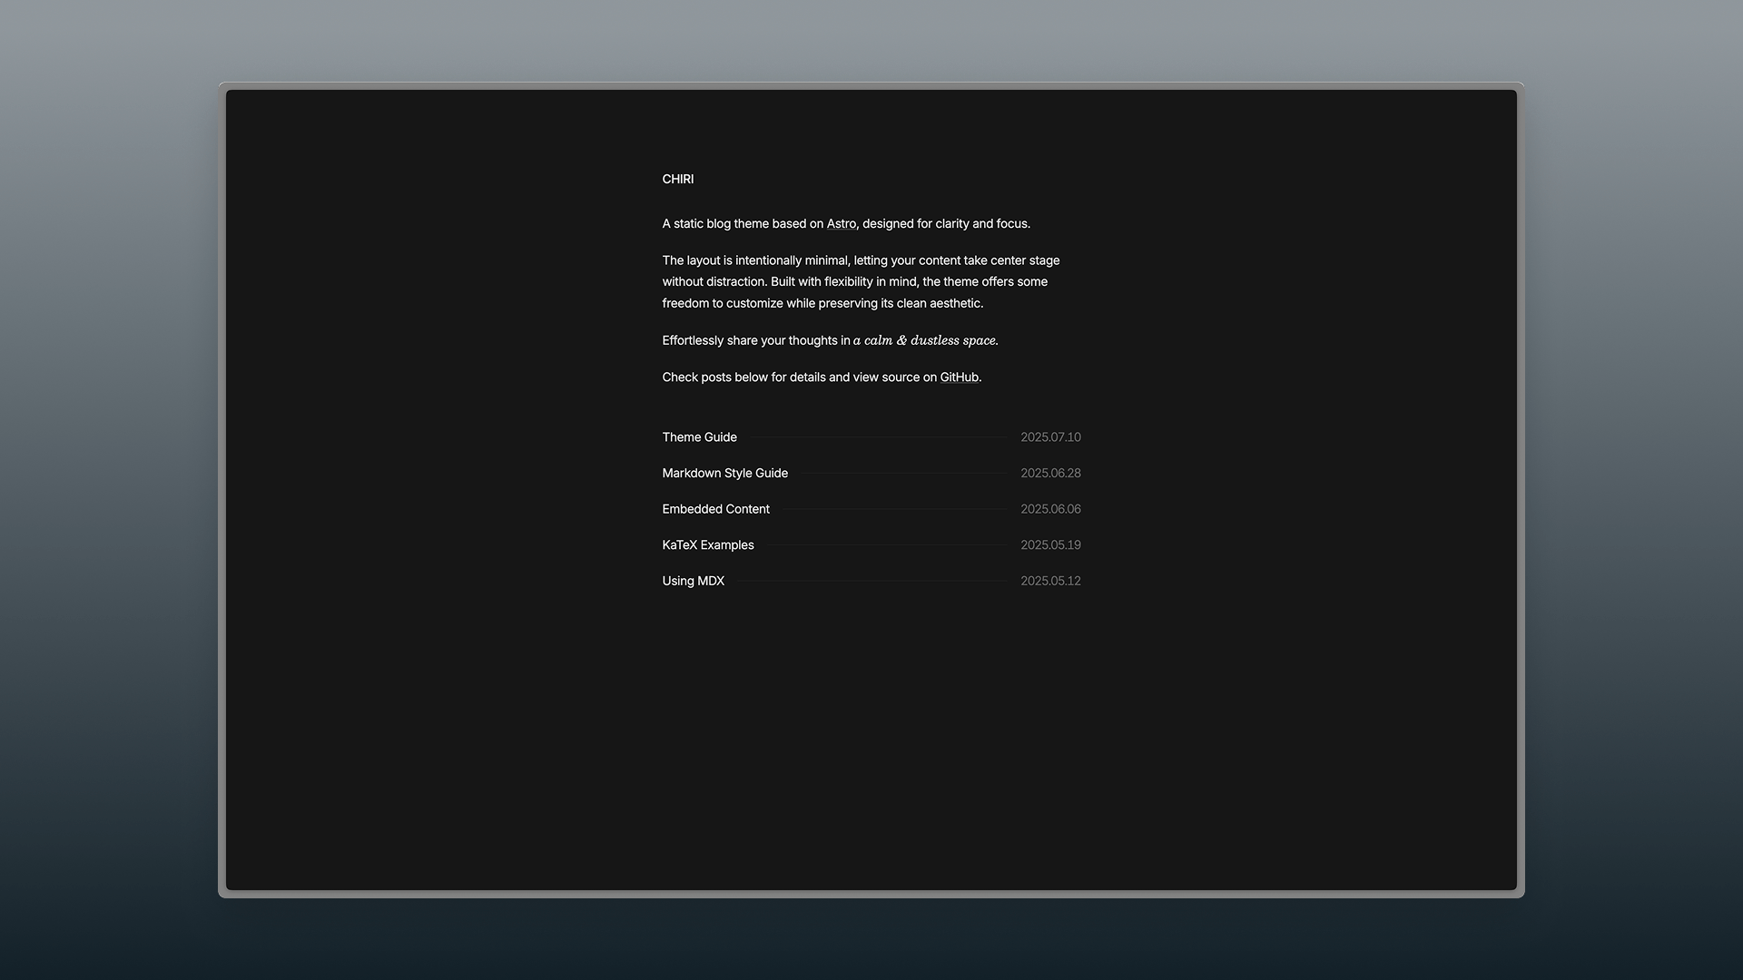Open the Embedded Content post

pos(716,509)
